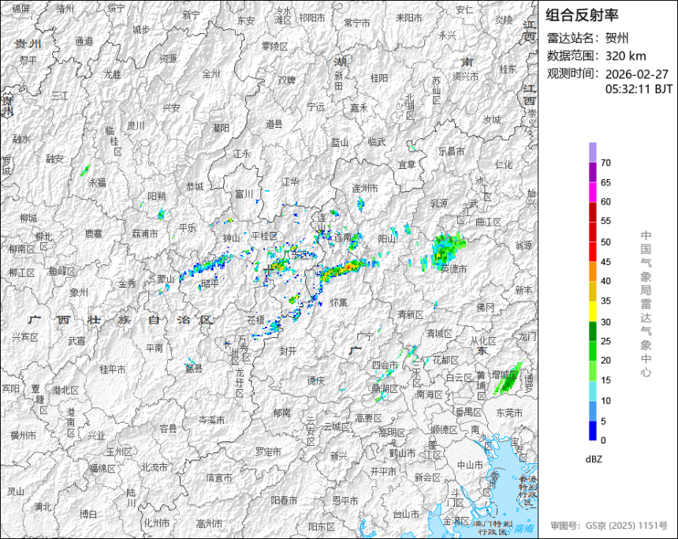Click the 中山市 map label
678x539 pixels.
pyautogui.click(x=471, y=465)
